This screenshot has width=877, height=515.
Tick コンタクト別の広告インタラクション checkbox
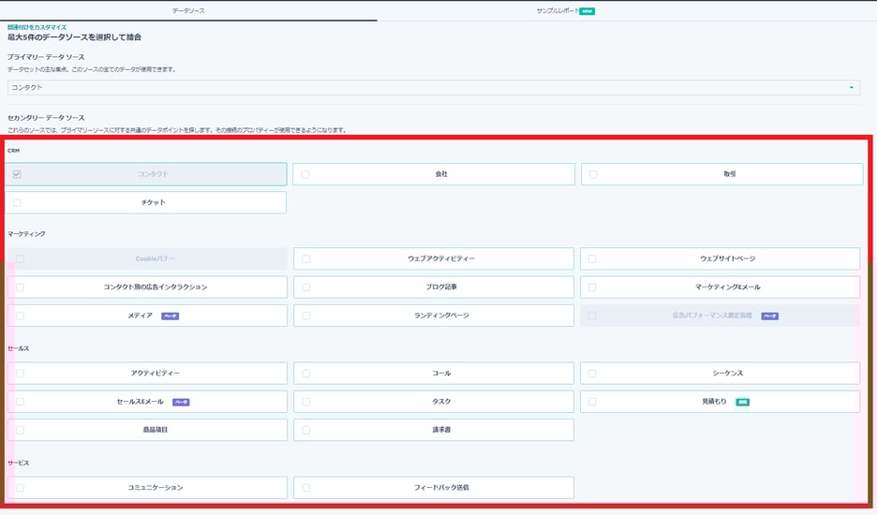(20, 287)
